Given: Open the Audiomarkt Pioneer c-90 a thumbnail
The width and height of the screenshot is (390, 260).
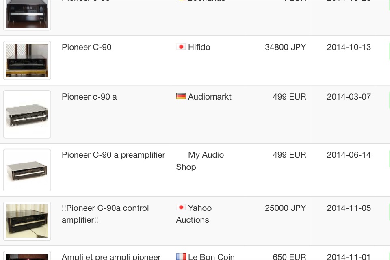Looking at the screenshot, I should [27, 114].
